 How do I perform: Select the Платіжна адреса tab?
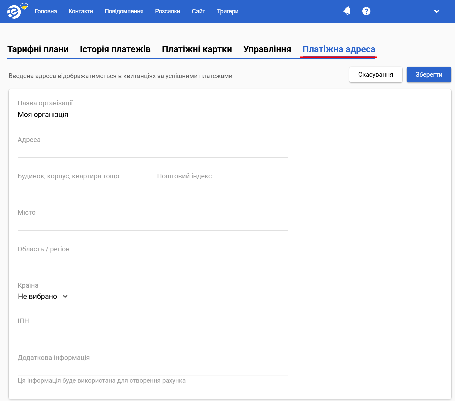click(339, 49)
